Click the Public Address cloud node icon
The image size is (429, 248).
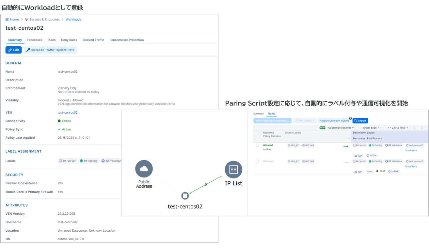(144, 169)
